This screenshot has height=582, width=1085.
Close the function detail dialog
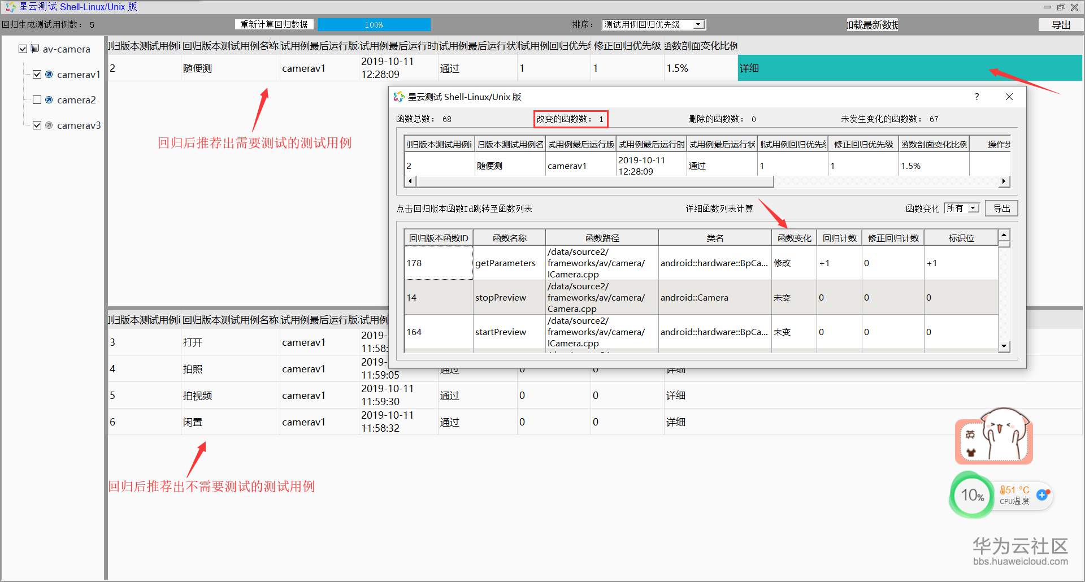[x=1009, y=97]
